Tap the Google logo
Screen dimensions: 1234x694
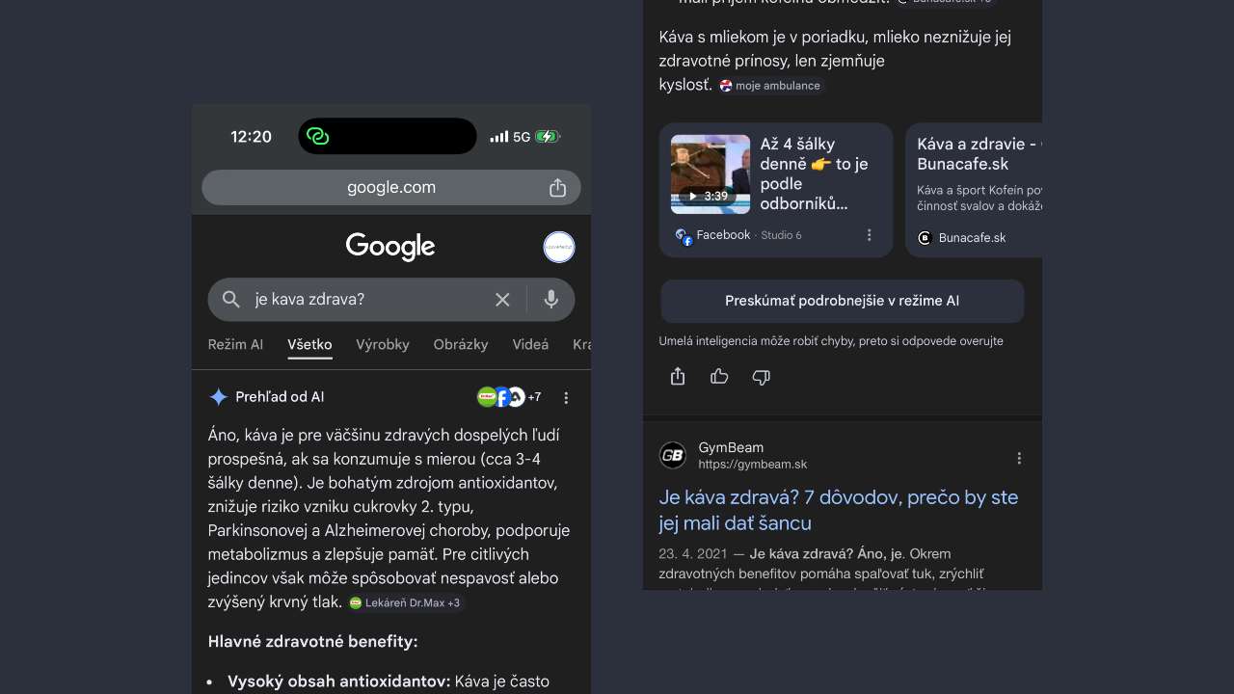click(390, 247)
